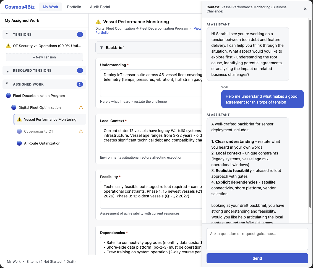The width and height of the screenshot is (313, 268).
Task: Click the sphere icon next to Digital Fleet Optimization
Action: [x=14, y=108]
